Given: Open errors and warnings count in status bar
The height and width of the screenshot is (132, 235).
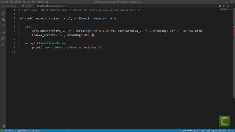Looking at the screenshot, I should (36, 131).
